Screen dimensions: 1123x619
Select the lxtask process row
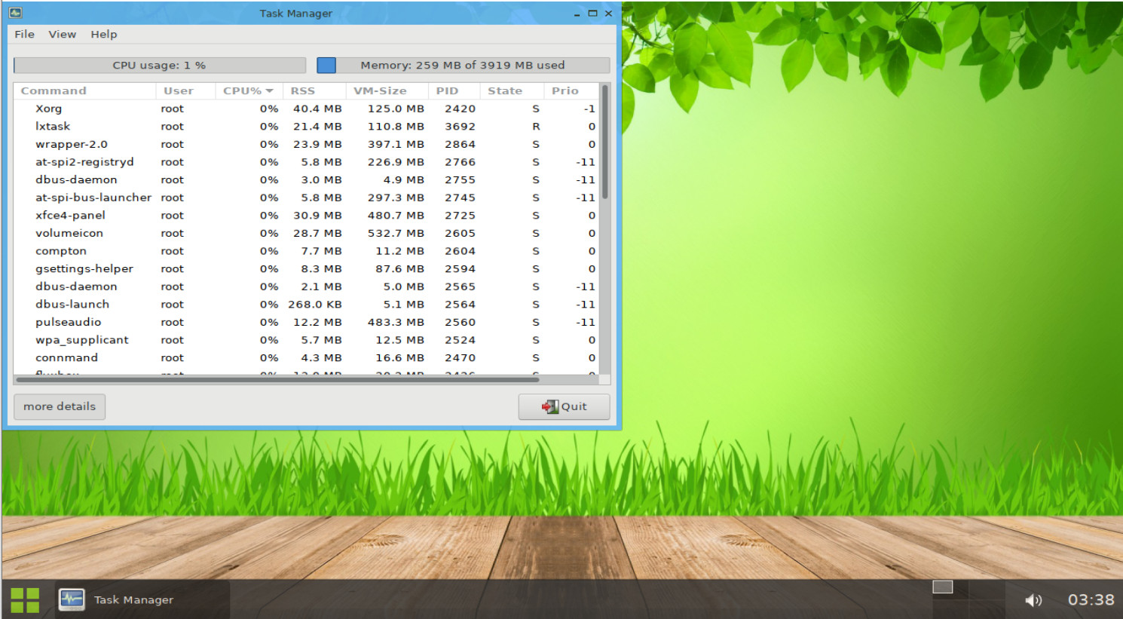(307, 127)
